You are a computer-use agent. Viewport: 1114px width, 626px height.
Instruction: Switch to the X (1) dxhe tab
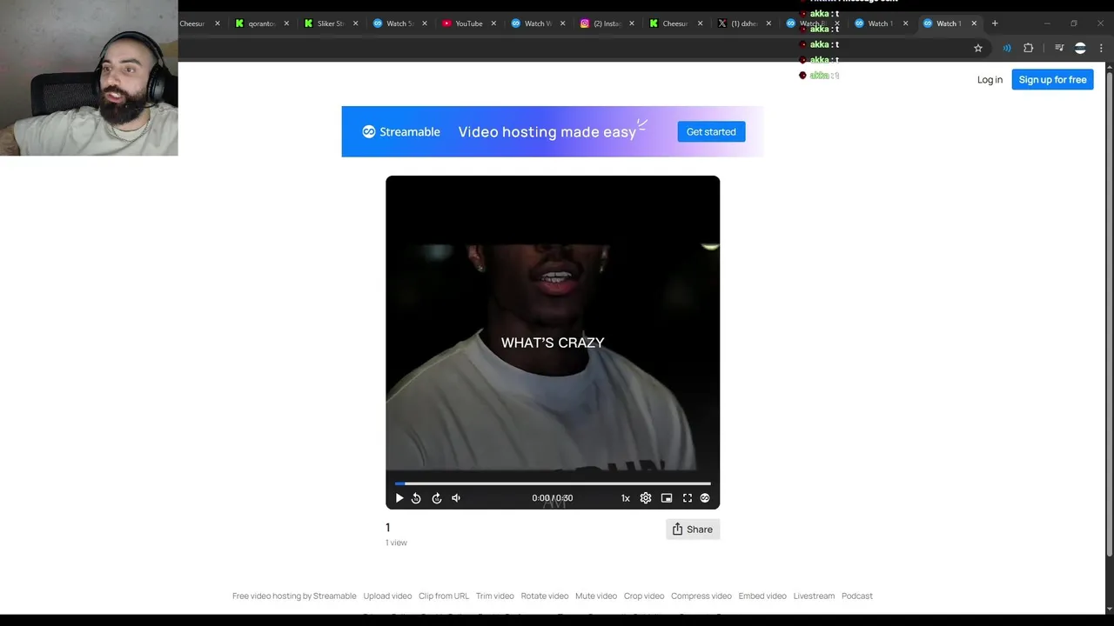744,23
